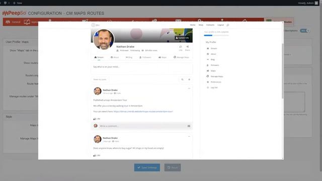322x181 pixels.
Task: Click the Nathan Drake author name on the sugar post
Action: pyautogui.click(x=110, y=138)
